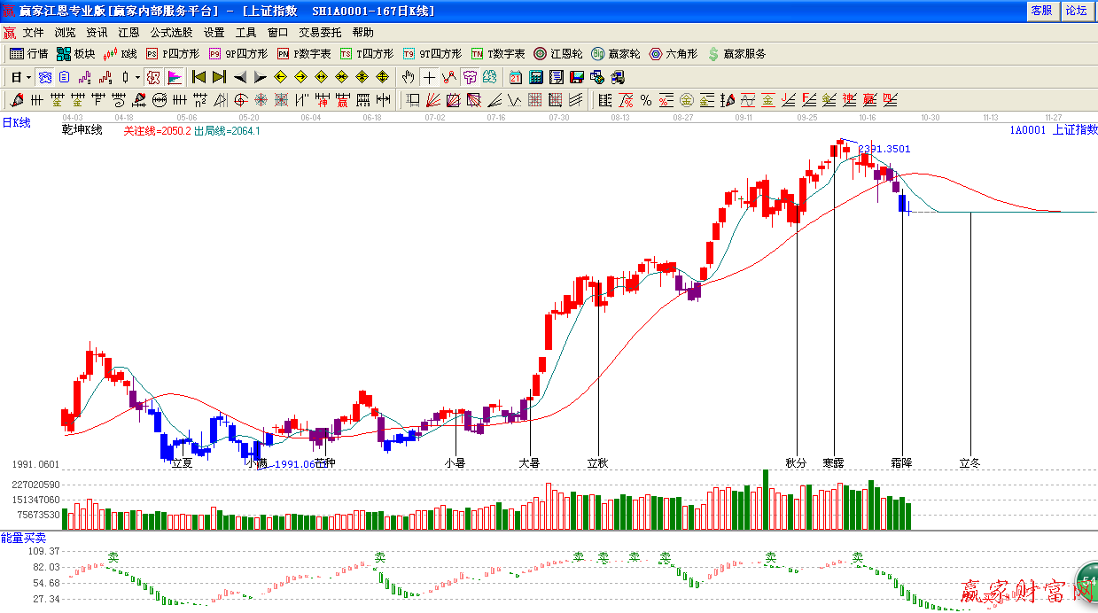Toggle the red flag chart button
The image size is (1098, 613).
(175, 77)
